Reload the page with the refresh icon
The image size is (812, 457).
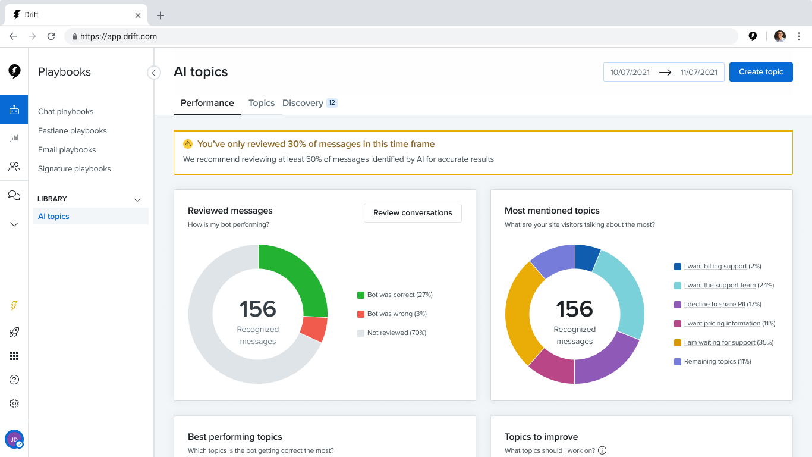pyautogui.click(x=51, y=36)
